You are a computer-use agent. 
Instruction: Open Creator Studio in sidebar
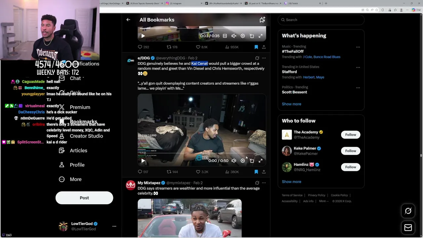coord(81,136)
